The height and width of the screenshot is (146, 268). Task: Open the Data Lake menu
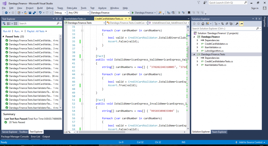coord(72,8)
